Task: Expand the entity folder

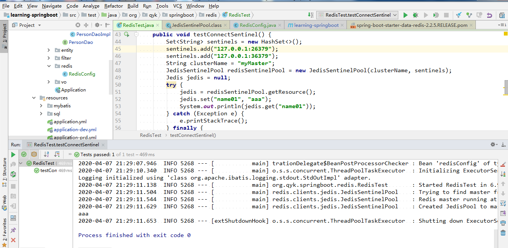Action: tap(49, 50)
